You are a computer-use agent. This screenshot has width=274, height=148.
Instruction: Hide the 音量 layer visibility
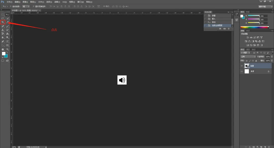point(242,66)
